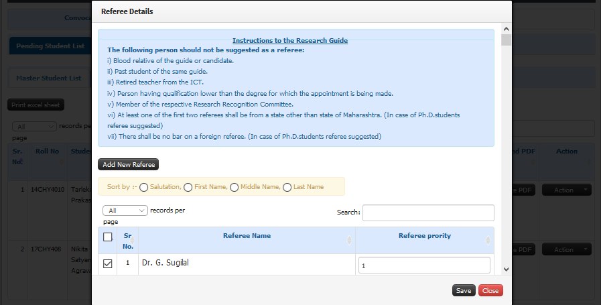601x305 pixels.
Task: Switch to the Pending Student List tab
Action: pyautogui.click(x=50, y=46)
